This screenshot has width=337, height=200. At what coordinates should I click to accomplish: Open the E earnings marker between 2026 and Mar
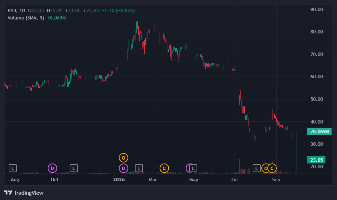click(x=139, y=168)
